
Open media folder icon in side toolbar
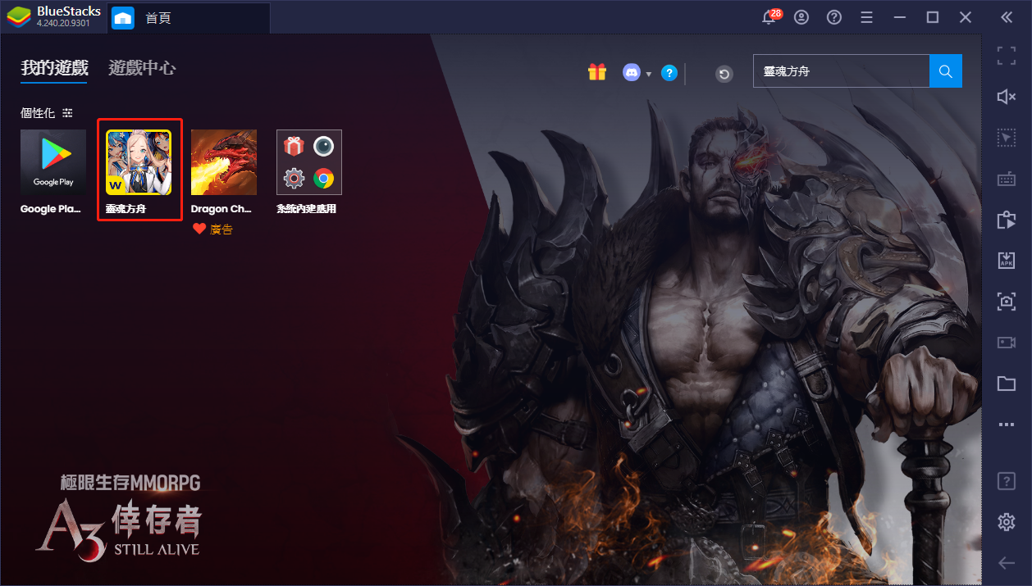click(x=1007, y=383)
